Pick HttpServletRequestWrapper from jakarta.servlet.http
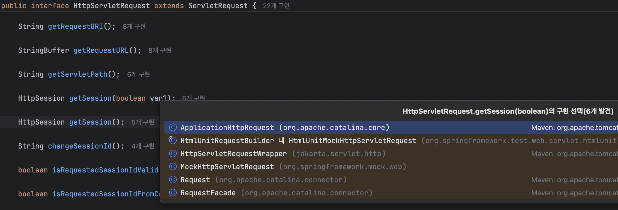Viewport: 618px width, 210px height. click(x=233, y=154)
